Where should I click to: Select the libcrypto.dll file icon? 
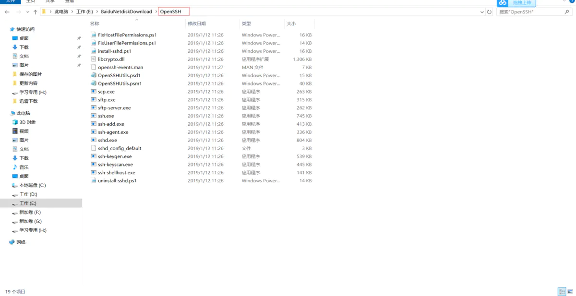click(94, 59)
